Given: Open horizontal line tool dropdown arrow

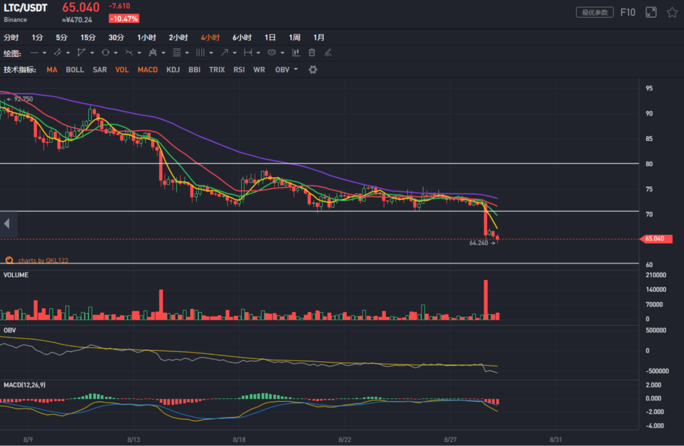Looking at the screenshot, I should click(44, 53).
